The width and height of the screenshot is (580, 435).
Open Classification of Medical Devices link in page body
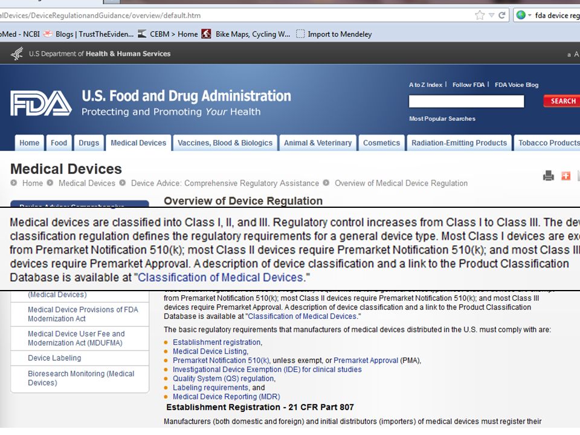pos(303,316)
